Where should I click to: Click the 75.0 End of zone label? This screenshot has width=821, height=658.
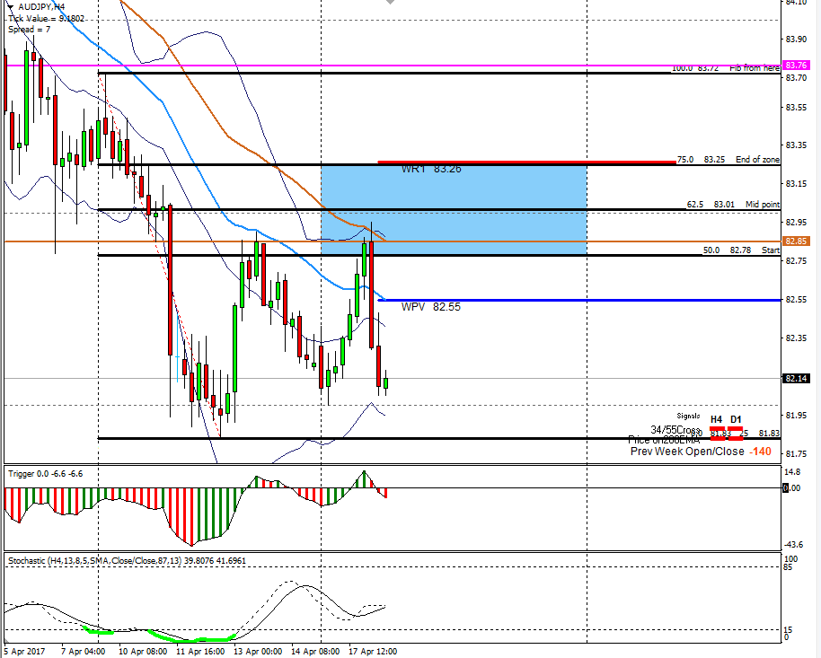728,160
